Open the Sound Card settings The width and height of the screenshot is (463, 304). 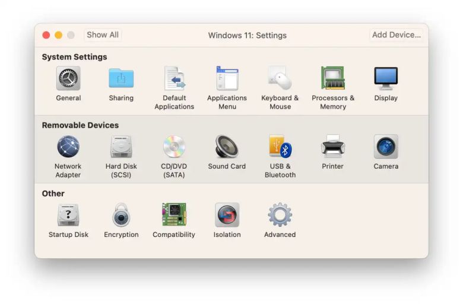click(227, 147)
